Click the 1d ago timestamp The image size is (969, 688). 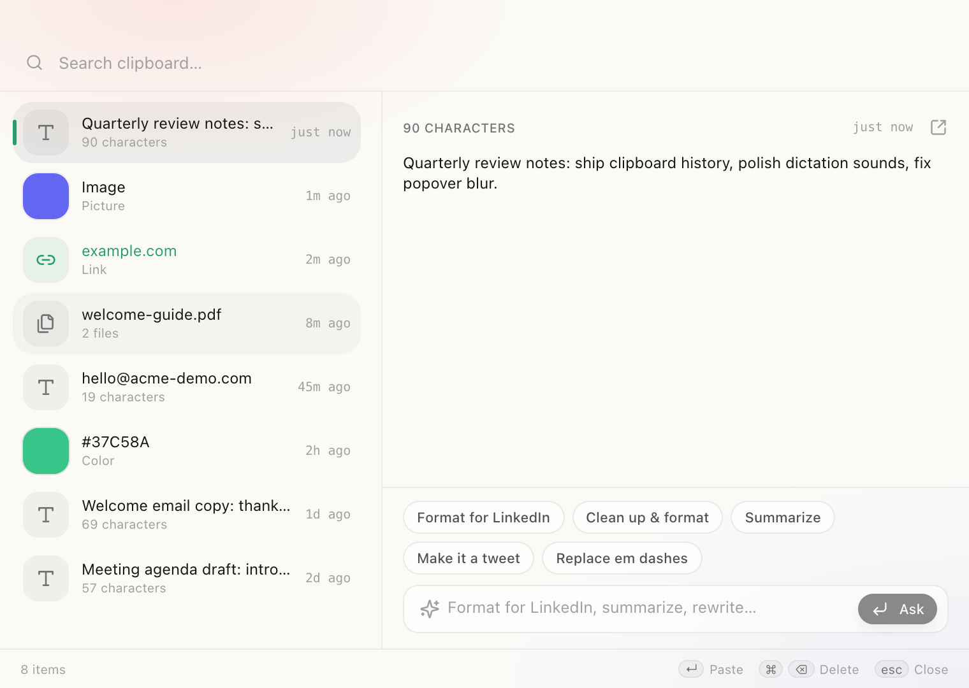[328, 514]
